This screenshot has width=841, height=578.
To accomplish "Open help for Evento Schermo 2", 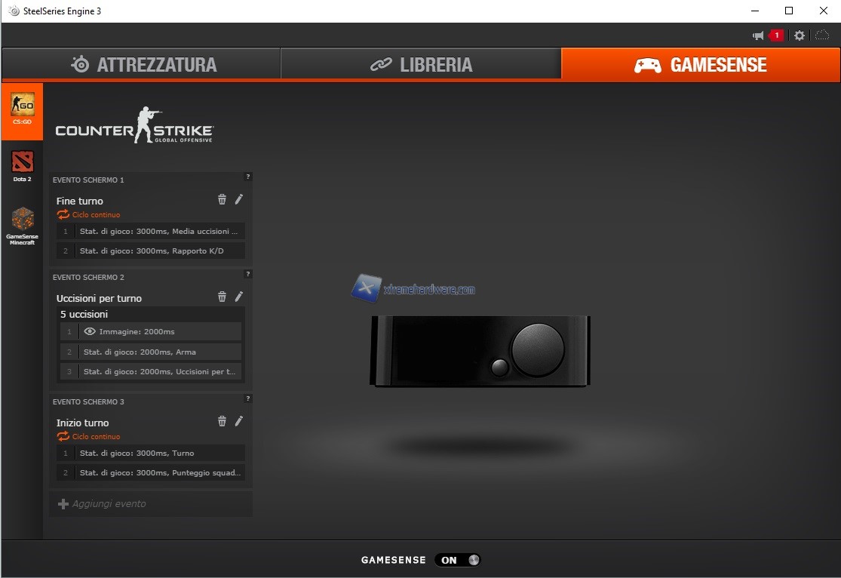I will tap(247, 275).
